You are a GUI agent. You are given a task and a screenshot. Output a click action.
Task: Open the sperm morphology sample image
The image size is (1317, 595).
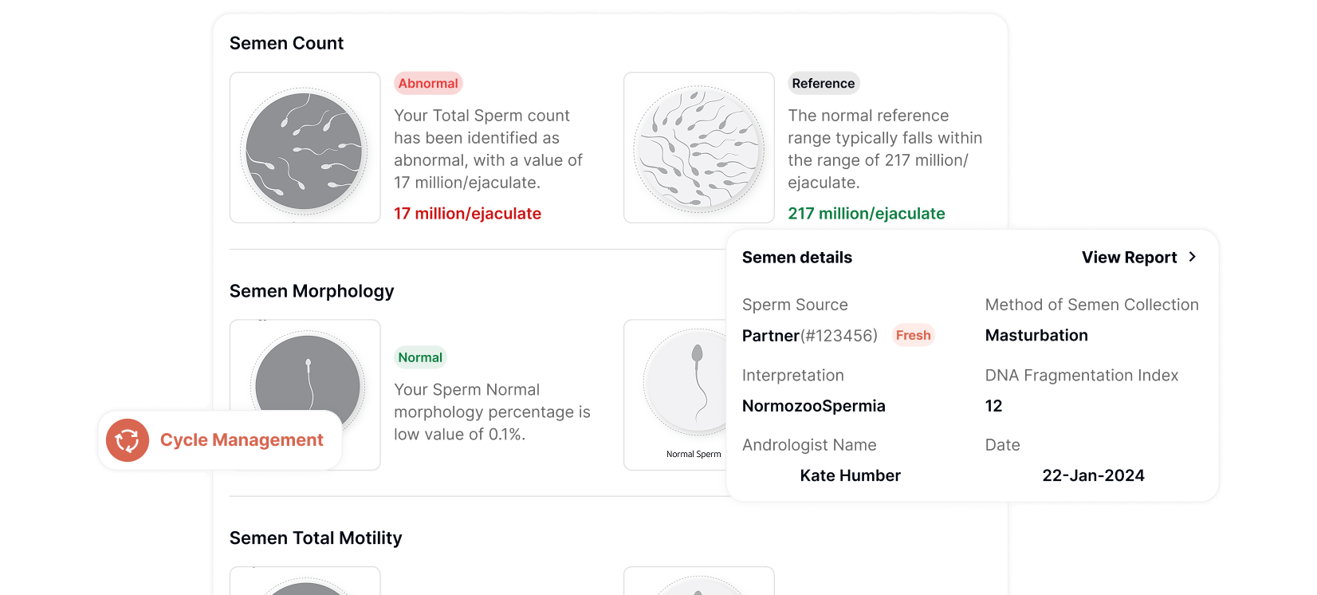coord(308,375)
